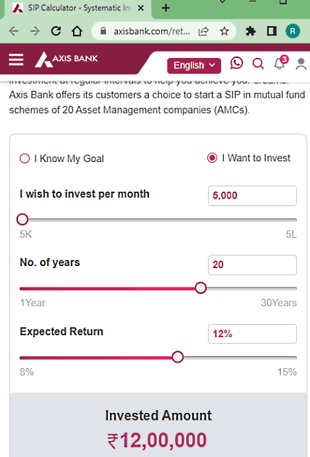
Task: Focus the monthly investment amount field
Action: click(x=252, y=196)
